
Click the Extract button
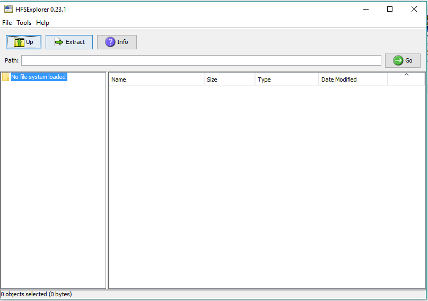tap(69, 42)
